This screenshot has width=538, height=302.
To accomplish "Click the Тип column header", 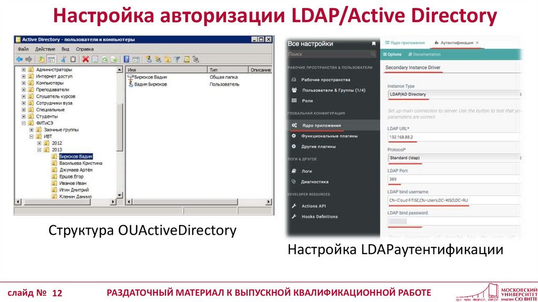I will point(227,70).
